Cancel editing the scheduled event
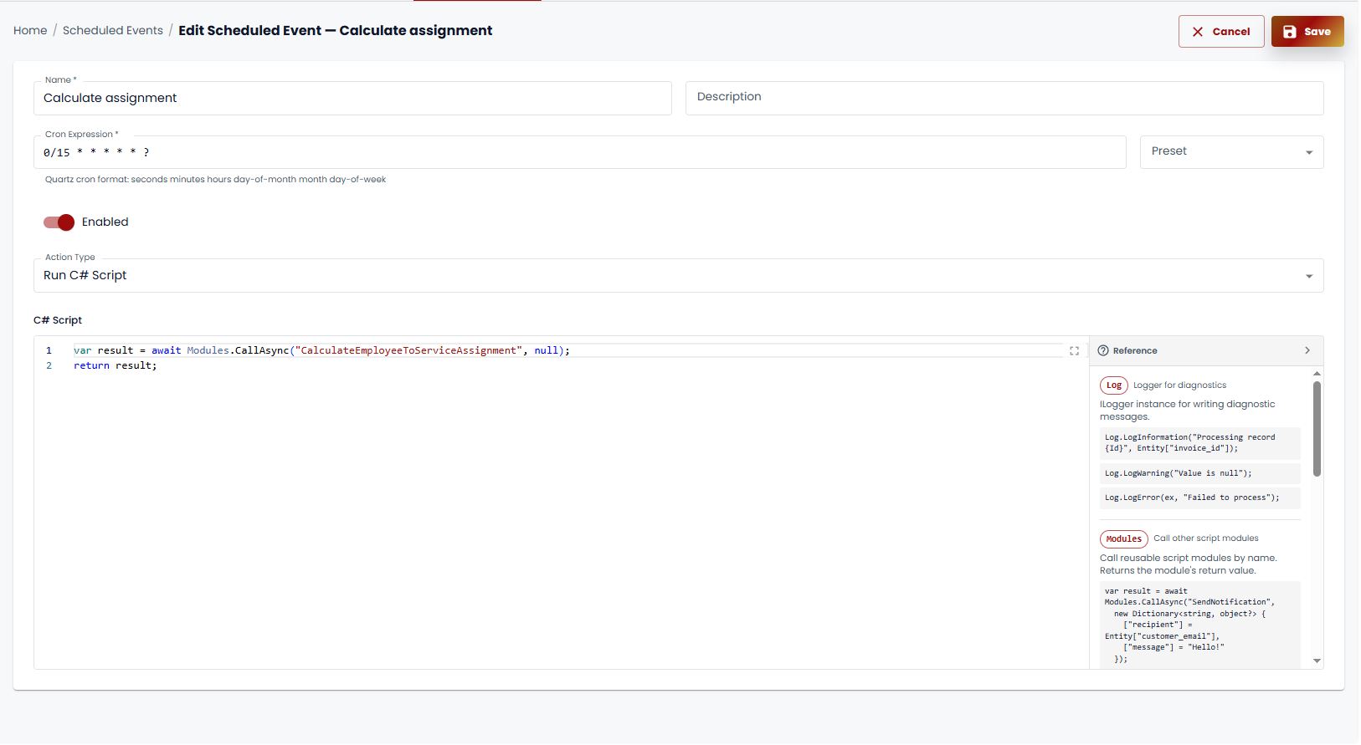Image resolution: width=1361 pixels, height=745 pixels. point(1221,32)
